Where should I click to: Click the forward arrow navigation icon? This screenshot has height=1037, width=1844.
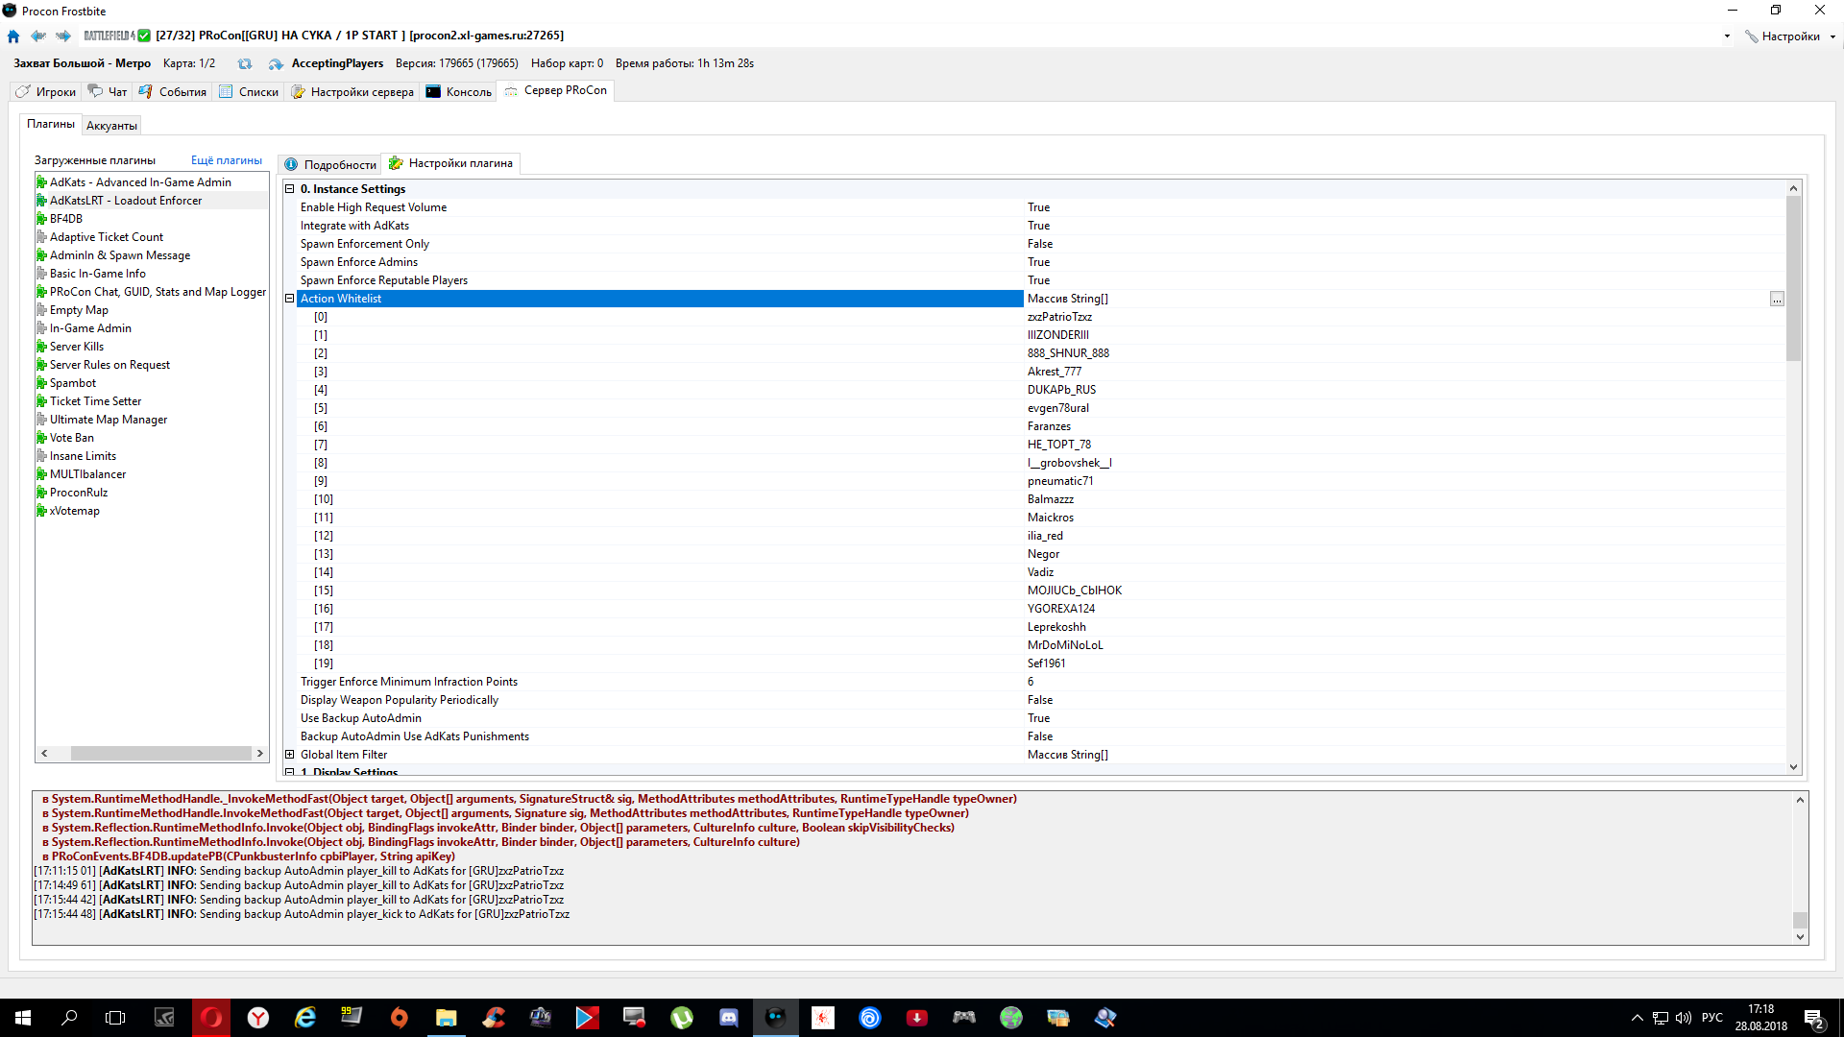63,36
